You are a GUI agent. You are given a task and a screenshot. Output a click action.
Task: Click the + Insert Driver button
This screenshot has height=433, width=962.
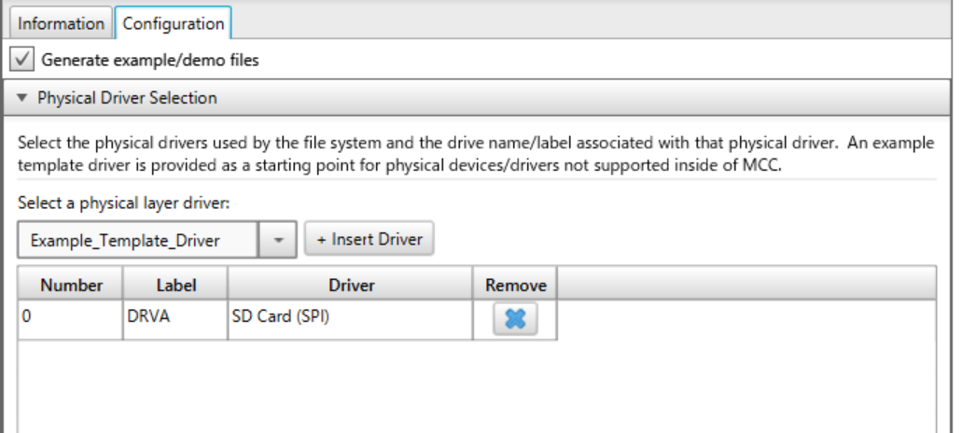[369, 239]
